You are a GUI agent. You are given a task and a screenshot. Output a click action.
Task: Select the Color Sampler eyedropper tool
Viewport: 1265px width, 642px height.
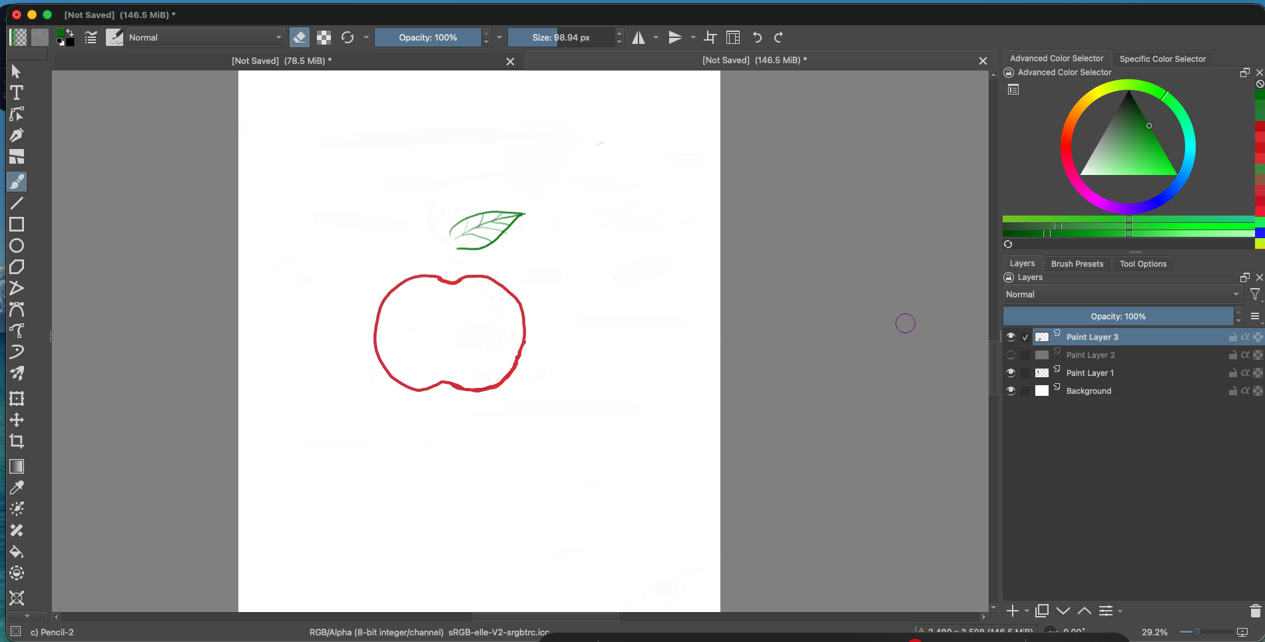pos(17,488)
